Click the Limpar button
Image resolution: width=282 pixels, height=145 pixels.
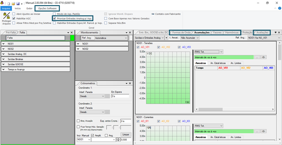126,135
